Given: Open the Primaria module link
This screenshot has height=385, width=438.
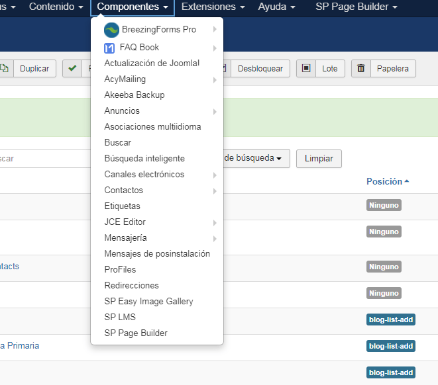Looking at the screenshot, I should (20, 346).
